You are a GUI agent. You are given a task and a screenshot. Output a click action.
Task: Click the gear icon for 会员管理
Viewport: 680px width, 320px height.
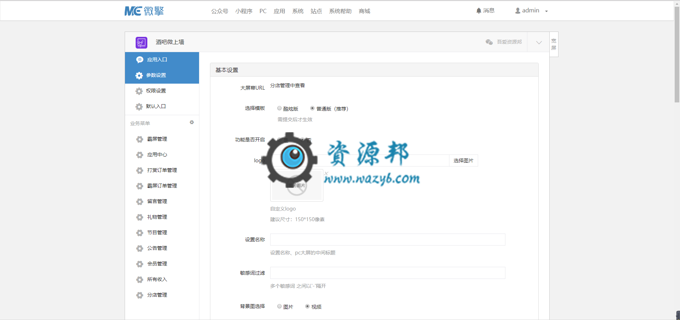tap(140, 264)
